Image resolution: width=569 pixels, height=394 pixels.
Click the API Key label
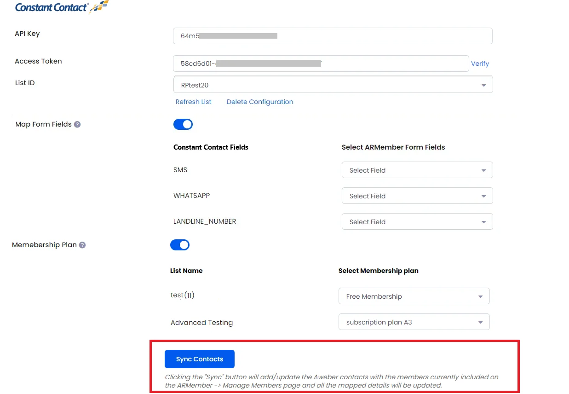point(27,34)
